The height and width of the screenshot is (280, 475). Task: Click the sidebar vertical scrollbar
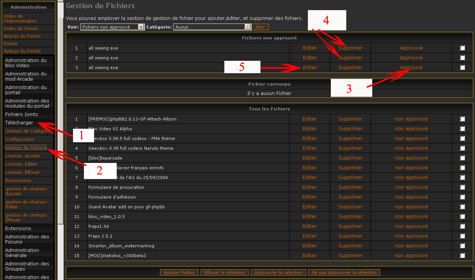pos(60,113)
